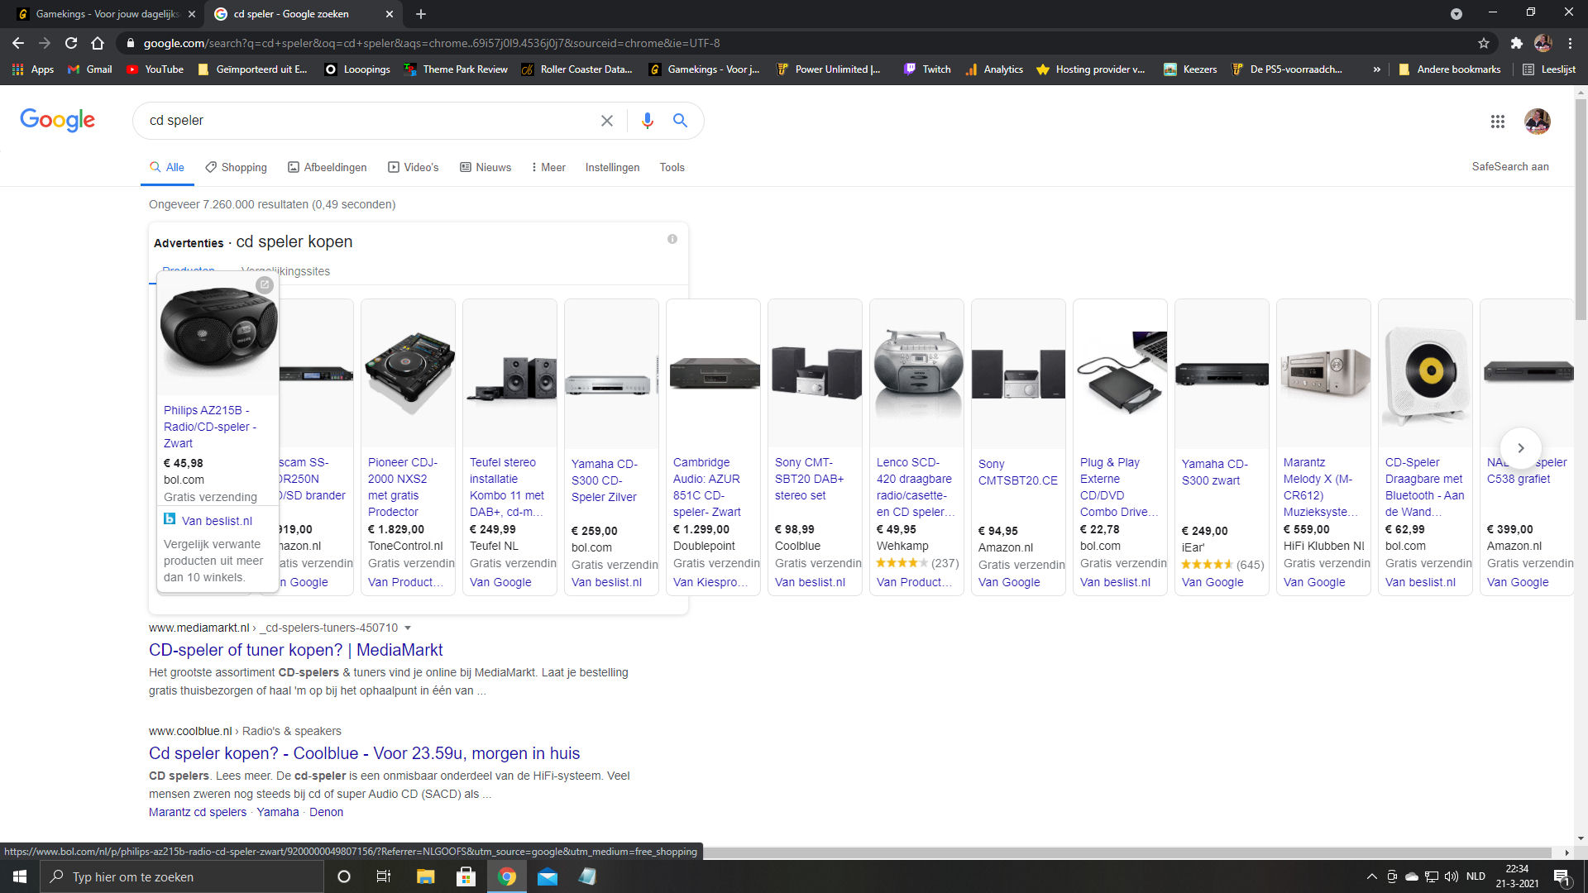Open Microsoft Store from taskbar
1588x893 pixels.
(x=466, y=876)
